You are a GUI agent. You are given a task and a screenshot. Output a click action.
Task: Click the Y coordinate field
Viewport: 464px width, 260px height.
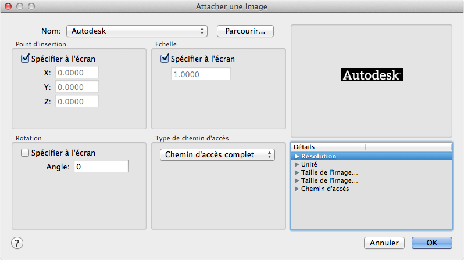(77, 87)
